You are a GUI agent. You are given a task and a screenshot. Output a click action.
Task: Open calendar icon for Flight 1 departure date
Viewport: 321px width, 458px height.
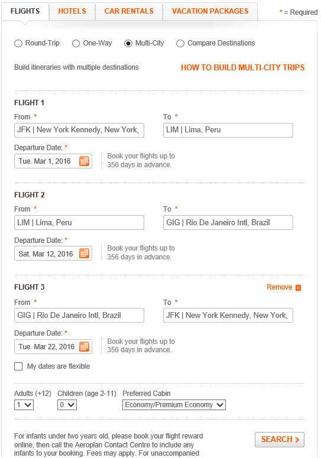(x=84, y=161)
